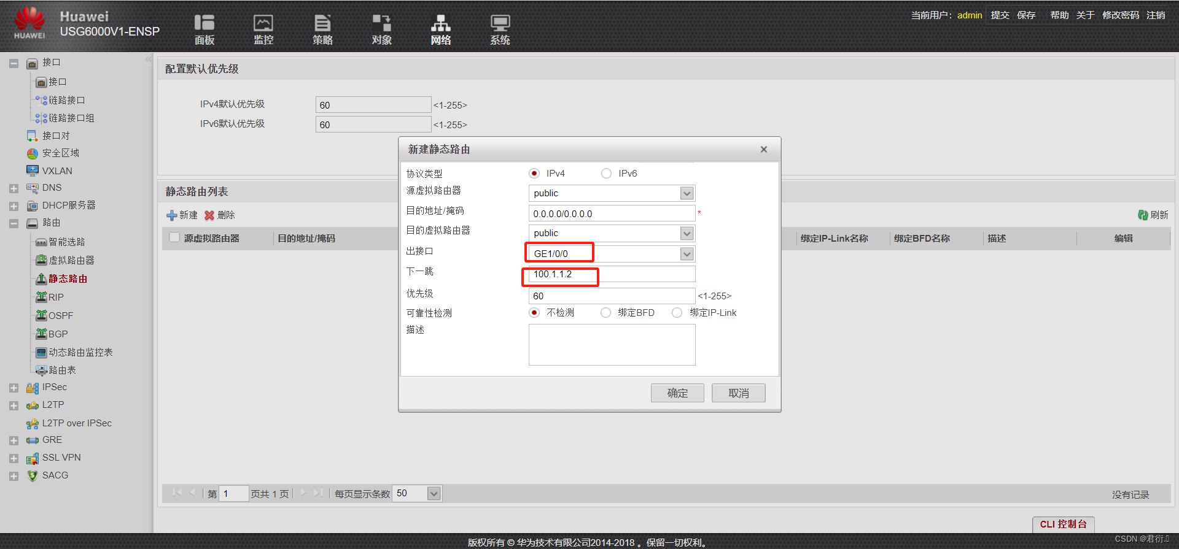Close the 新建静态路由 dialog
1179x549 pixels.
[764, 150]
